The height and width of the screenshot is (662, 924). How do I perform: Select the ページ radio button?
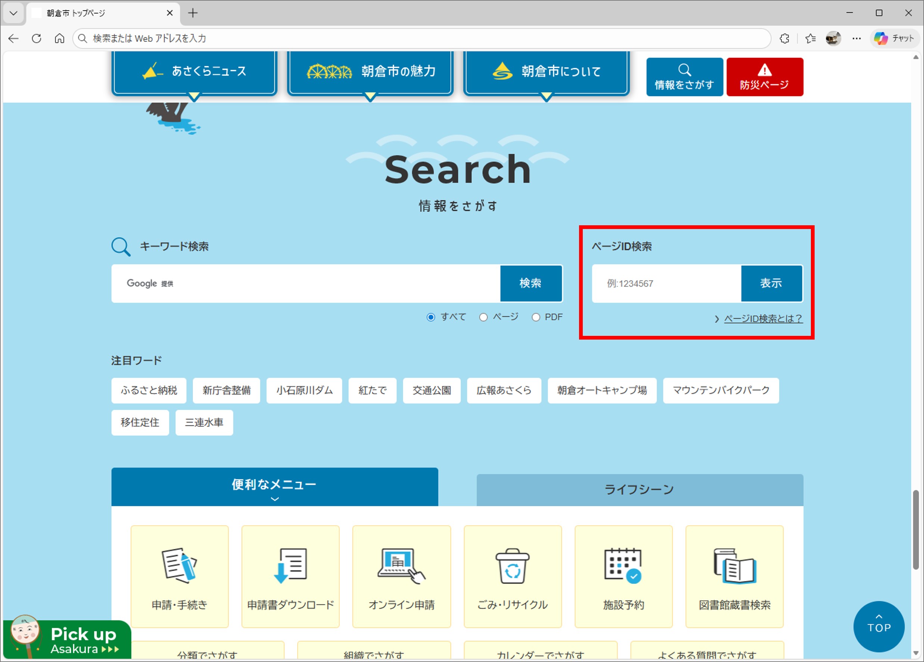tap(483, 317)
